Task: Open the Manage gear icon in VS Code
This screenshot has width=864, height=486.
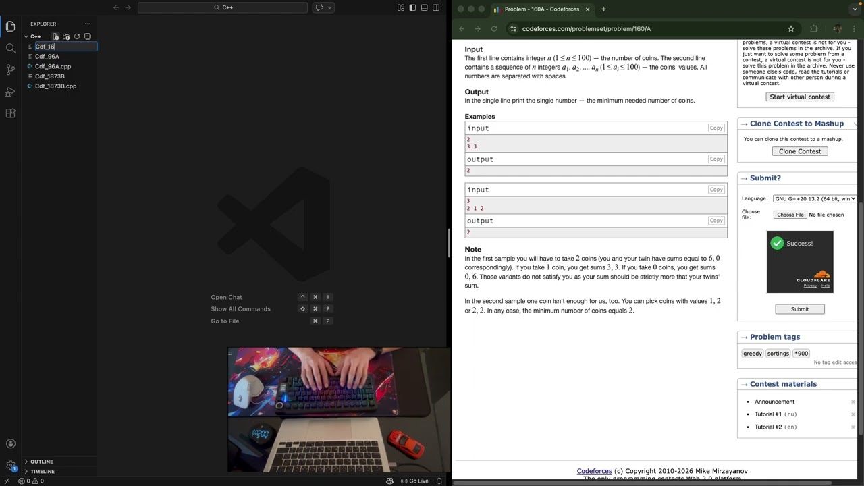Action: coord(10,466)
